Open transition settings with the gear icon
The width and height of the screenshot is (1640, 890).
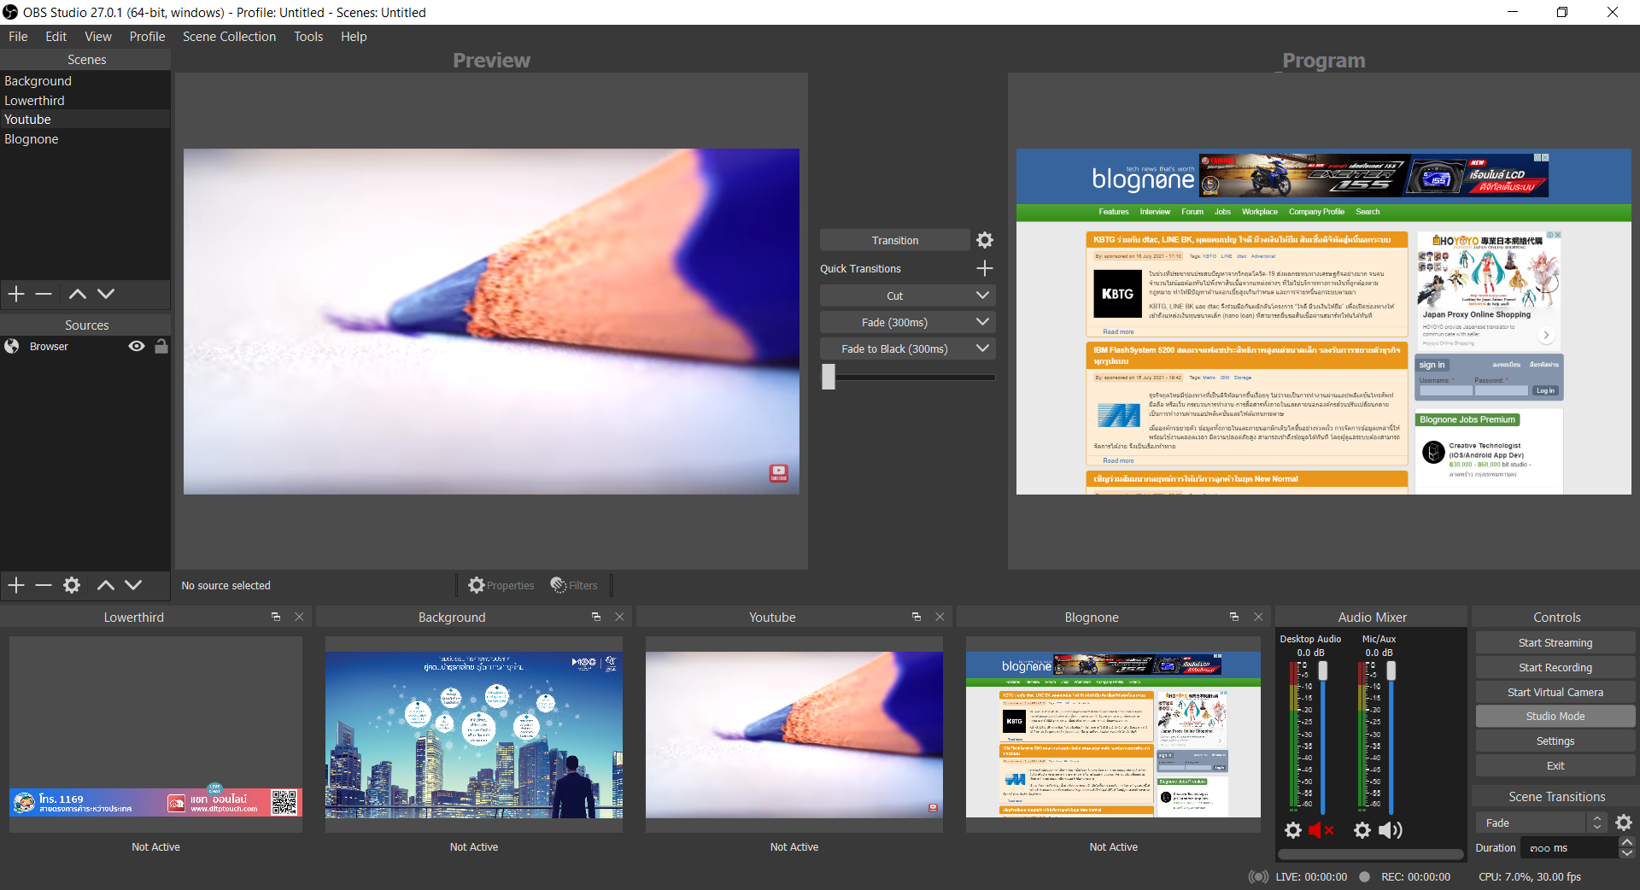tap(984, 240)
